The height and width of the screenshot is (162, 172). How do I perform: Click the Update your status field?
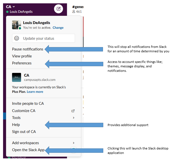pos(43,38)
